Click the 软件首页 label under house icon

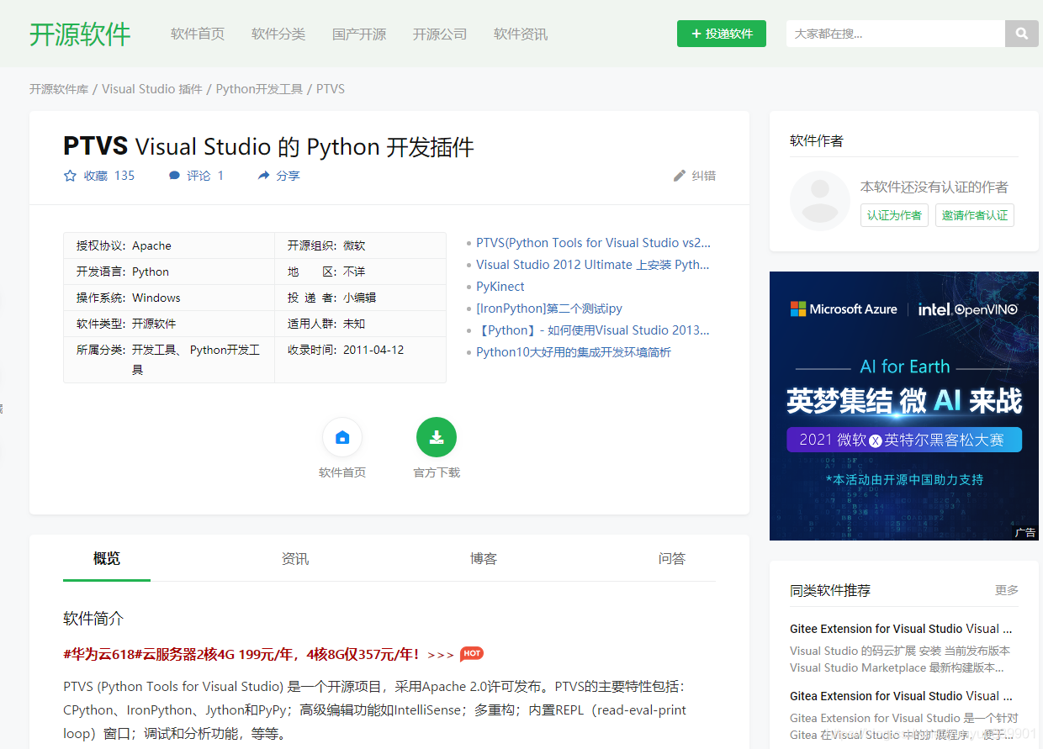pos(342,472)
